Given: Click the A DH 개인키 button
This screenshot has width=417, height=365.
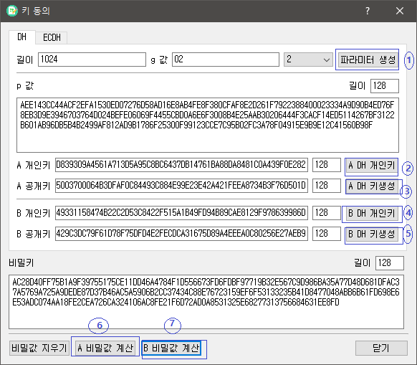Looking at the screenshot, I should [x=372, y=166].
